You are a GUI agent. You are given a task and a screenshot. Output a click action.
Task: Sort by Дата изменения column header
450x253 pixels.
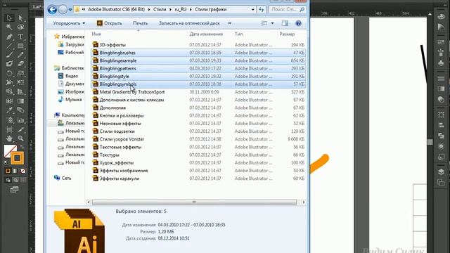pyautogui.click(x=206, y=34)
